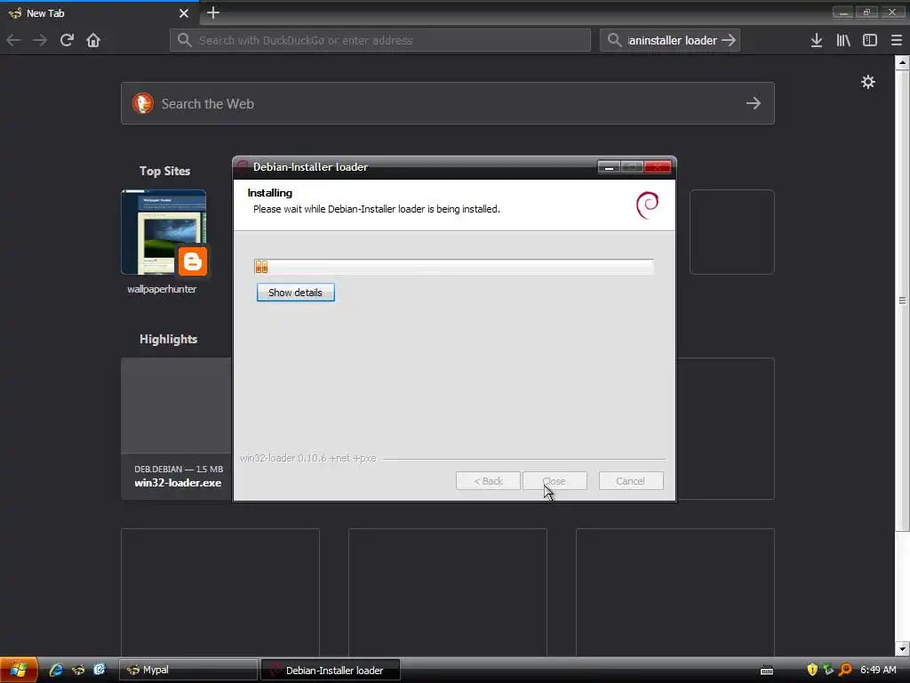Click the installation progress bar
Image resolution: width=910 pixels, height=683 pixels.
(x=454, y=267)
